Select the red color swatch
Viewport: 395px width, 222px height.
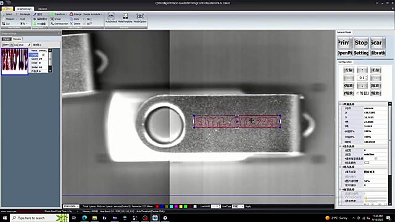pos(157,207)
